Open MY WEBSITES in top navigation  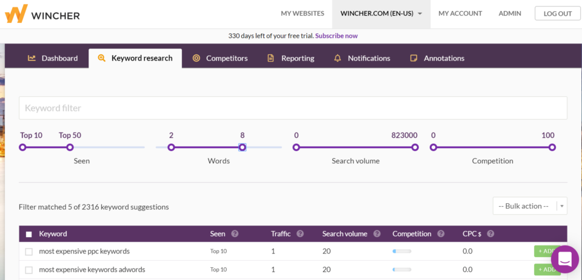[303, 14]
